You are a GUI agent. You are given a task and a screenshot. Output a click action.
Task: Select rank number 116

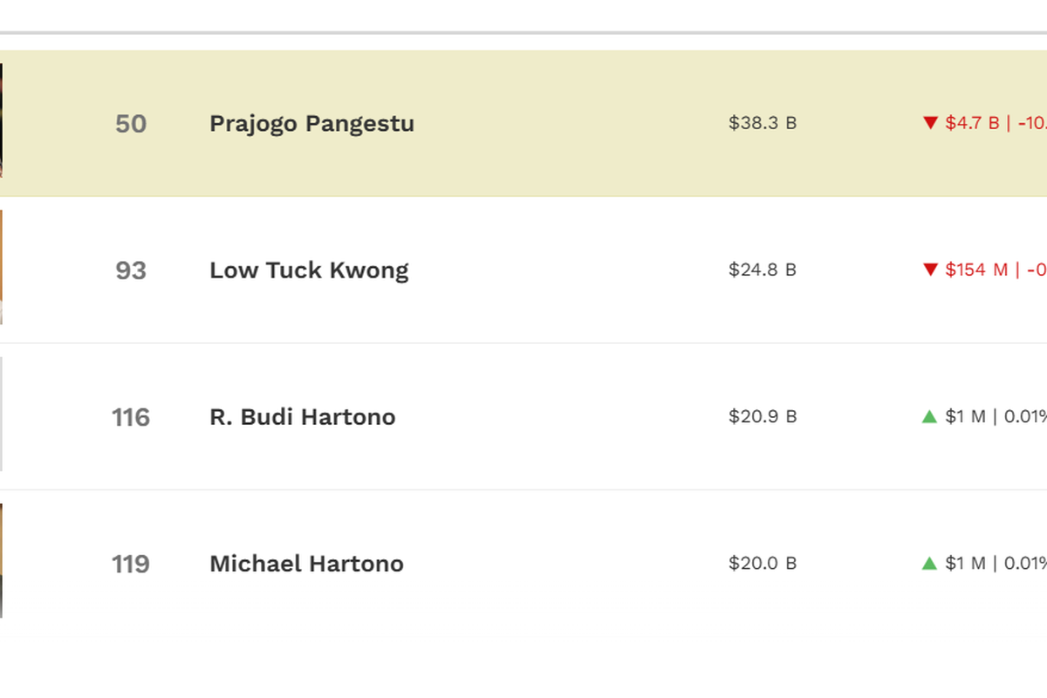pos(131,417)
